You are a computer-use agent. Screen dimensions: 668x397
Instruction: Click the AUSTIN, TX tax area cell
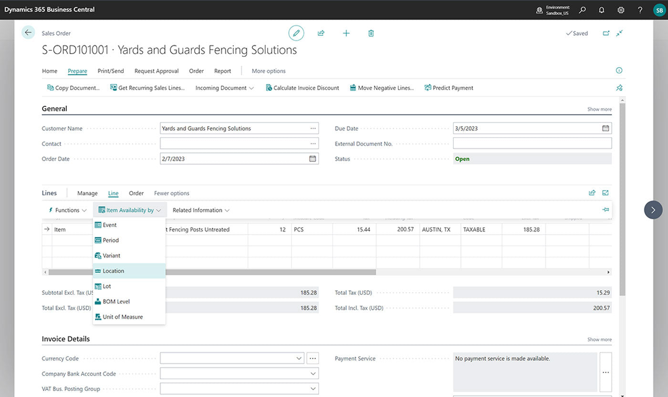coord(440,229)
